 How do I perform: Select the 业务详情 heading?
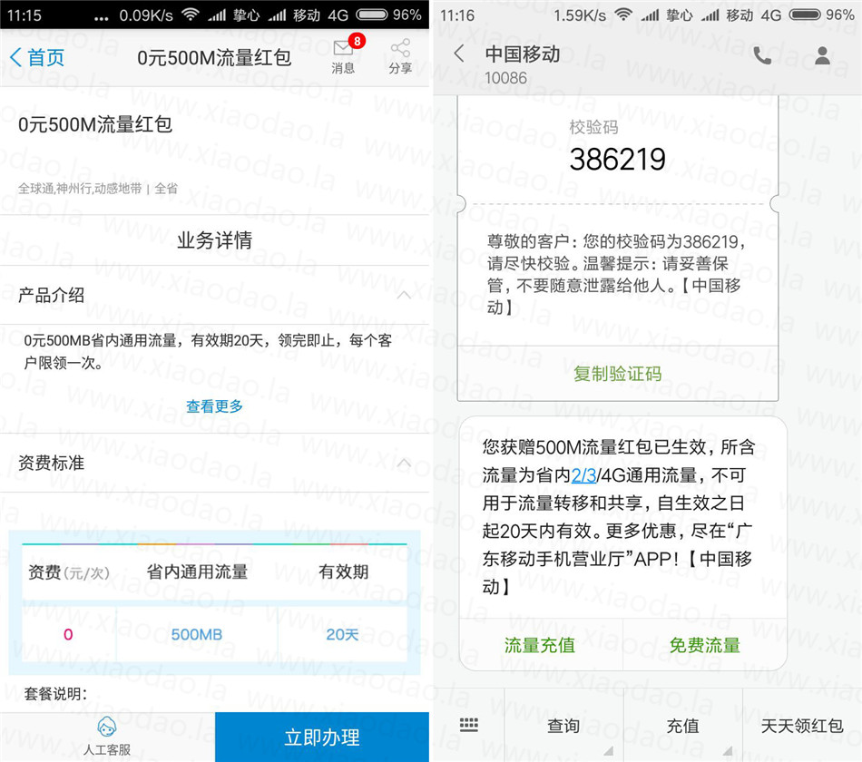click(x=214, y=239)
